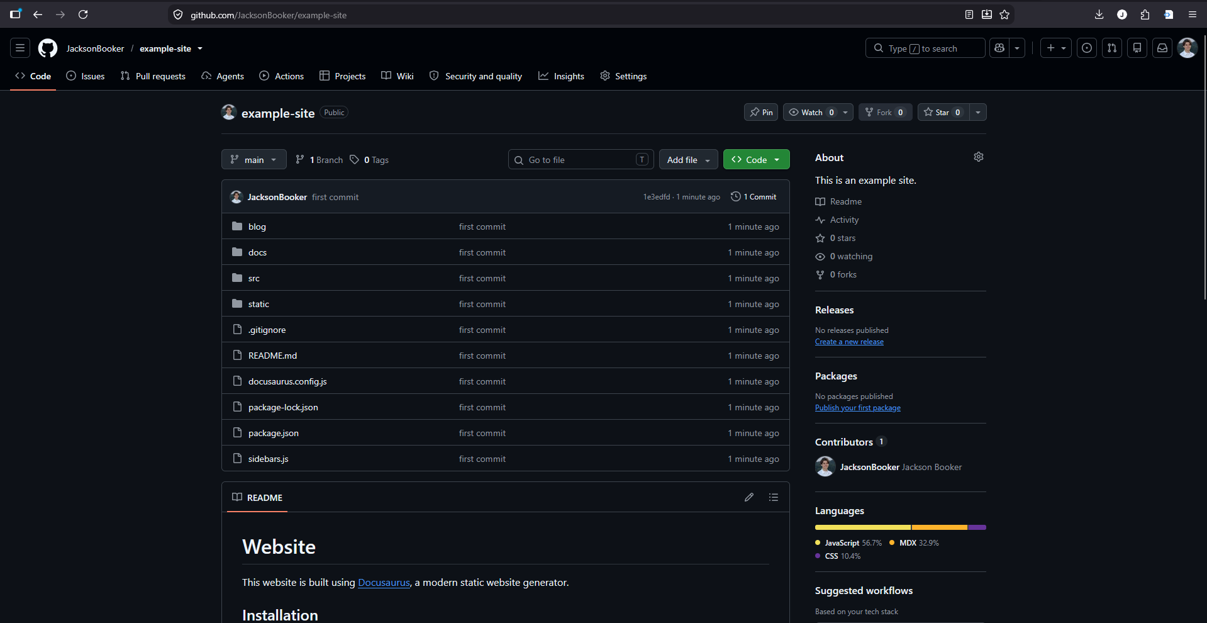Open the user profile avatar menu

(1188, 48)
